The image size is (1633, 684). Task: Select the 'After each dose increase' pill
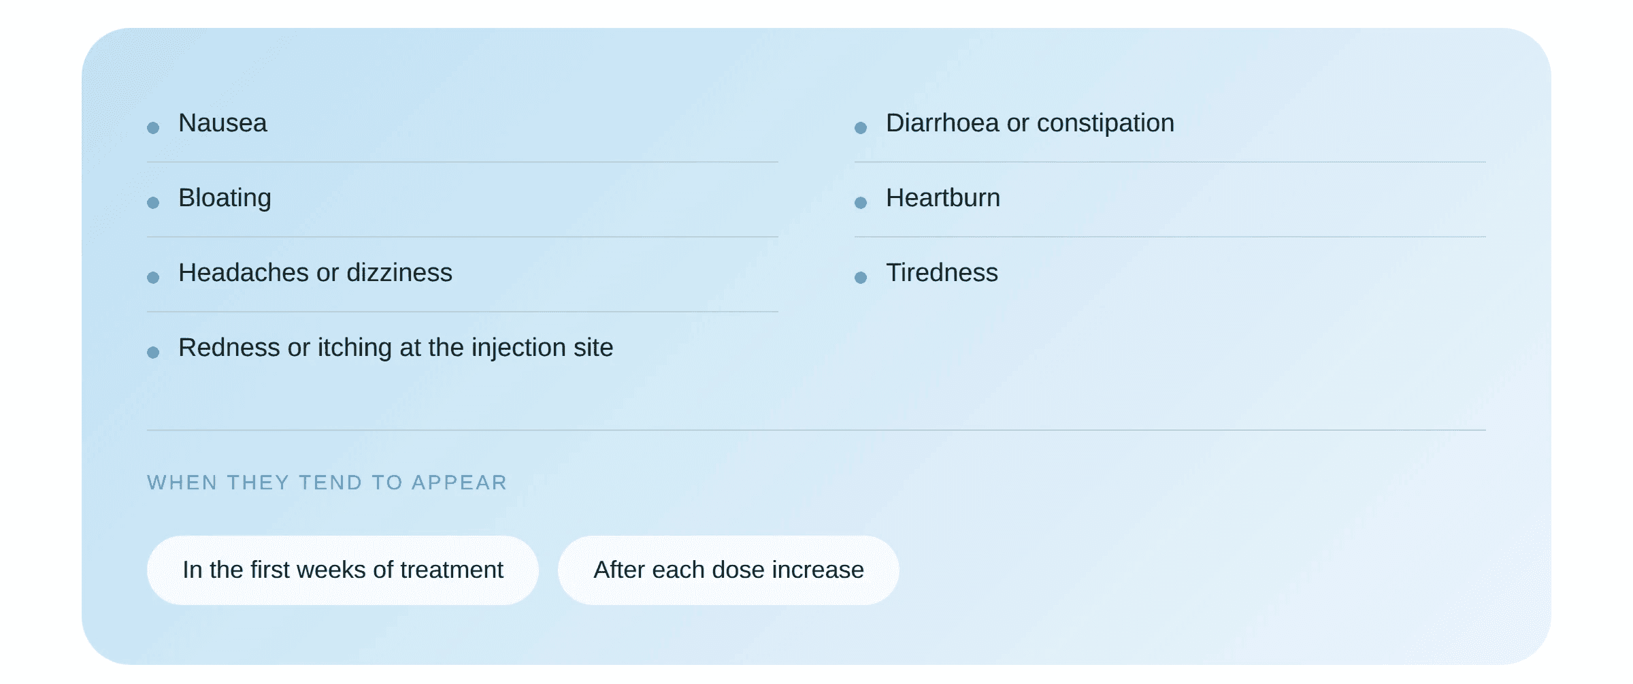click(729, 570)
